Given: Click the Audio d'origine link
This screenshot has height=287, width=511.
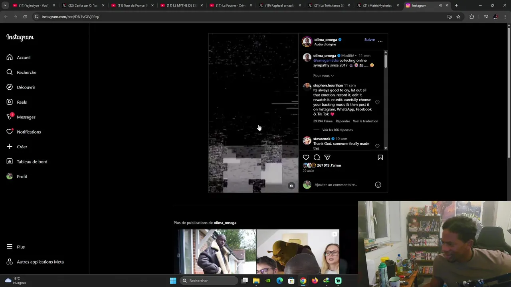Looking at the screenshot, I should [325, 45].
